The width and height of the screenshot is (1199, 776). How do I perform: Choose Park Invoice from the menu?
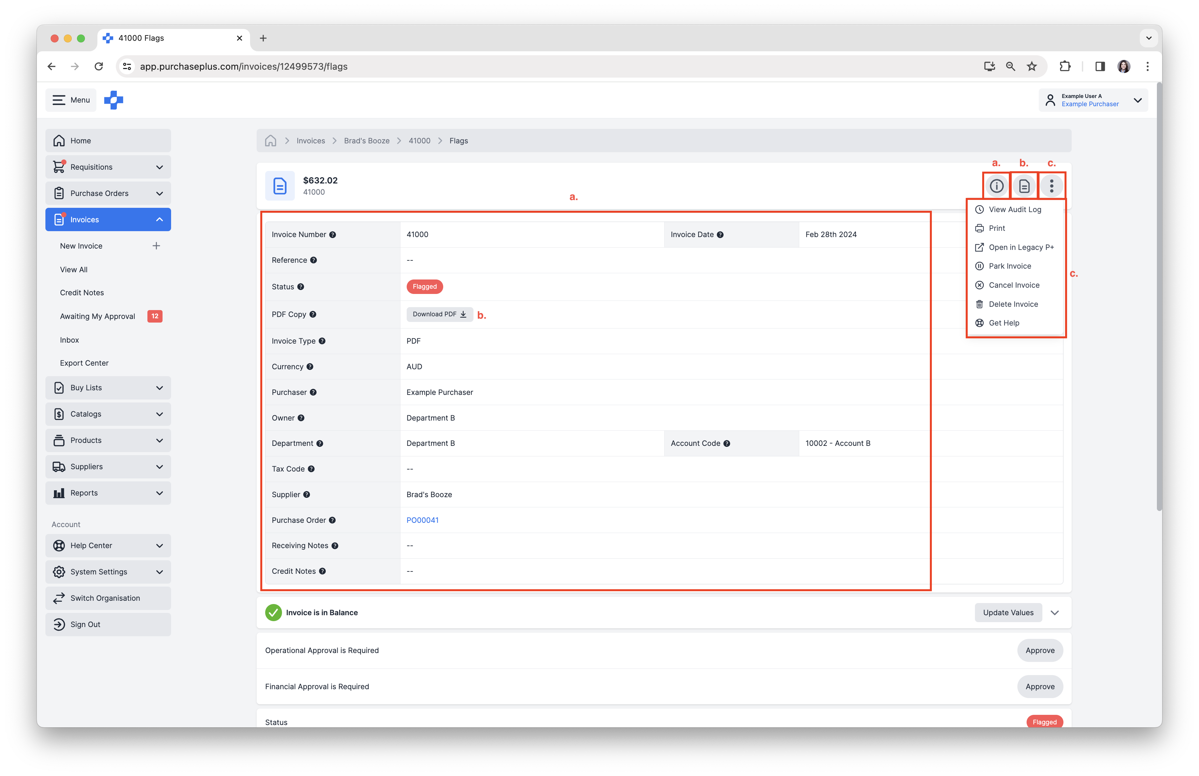1003,266
